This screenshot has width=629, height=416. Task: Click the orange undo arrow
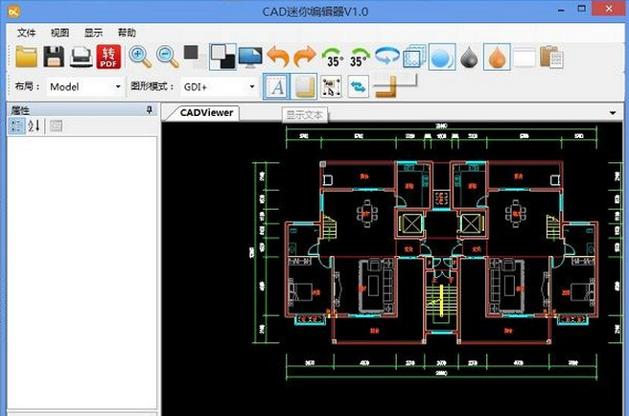278,57
